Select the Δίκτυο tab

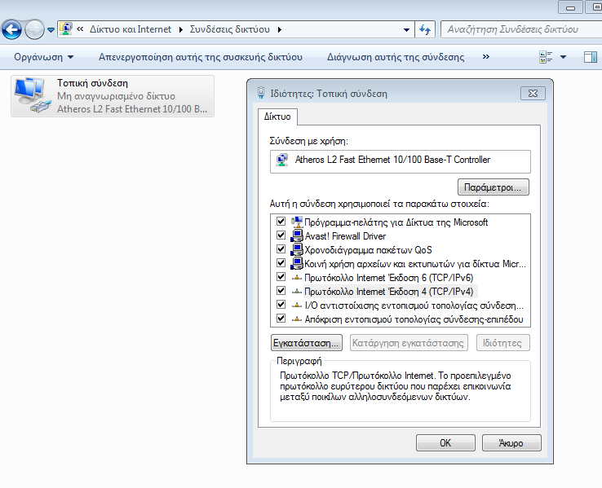tap(277, 117)
